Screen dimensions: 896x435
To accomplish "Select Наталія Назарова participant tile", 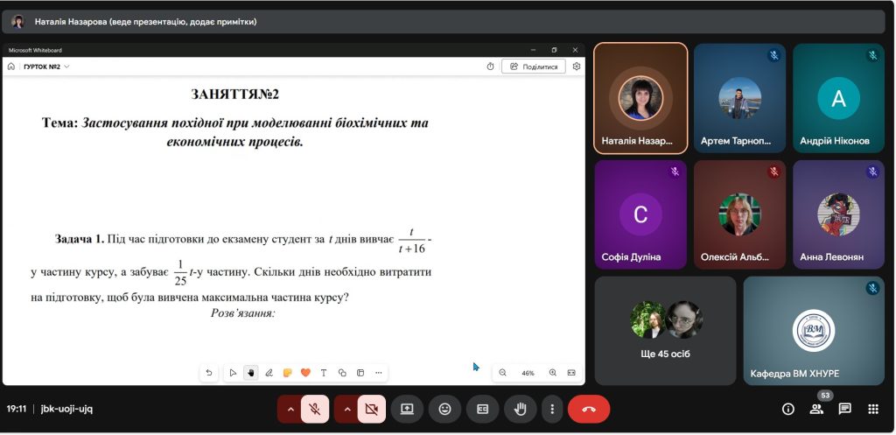I will click(x=640, y=98).
